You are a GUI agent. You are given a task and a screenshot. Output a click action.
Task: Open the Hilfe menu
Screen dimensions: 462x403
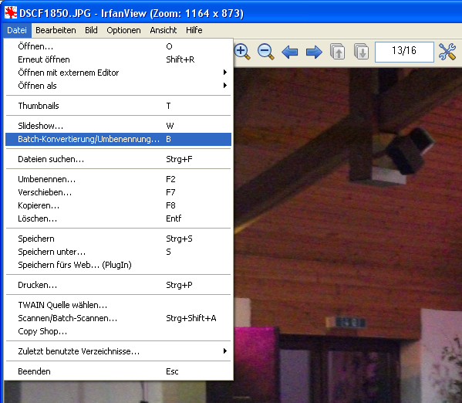pos(194,30)
